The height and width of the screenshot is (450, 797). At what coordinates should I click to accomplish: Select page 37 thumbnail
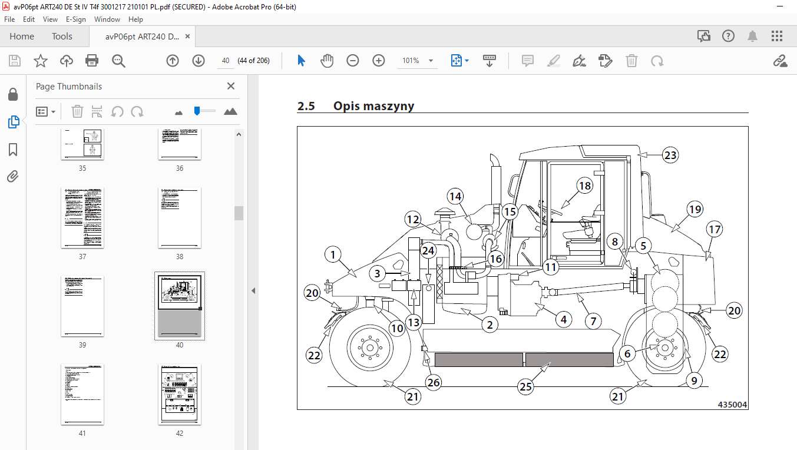(x=82, y=218)
